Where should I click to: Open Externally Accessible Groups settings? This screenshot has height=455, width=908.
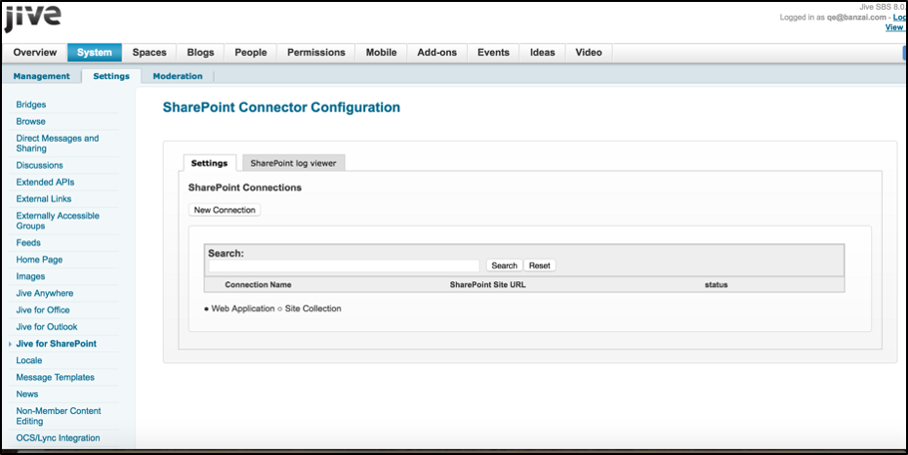tap(57, 221)
